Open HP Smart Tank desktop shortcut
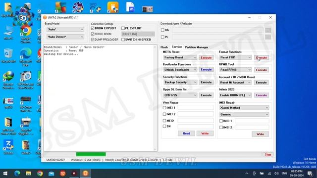Screen dimensions: 317x178 (x=26, y=104)
